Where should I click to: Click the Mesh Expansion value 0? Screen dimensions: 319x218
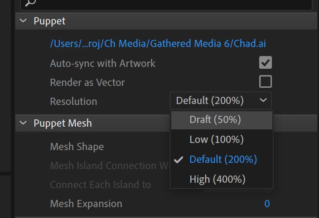click(x=267, y=204)
